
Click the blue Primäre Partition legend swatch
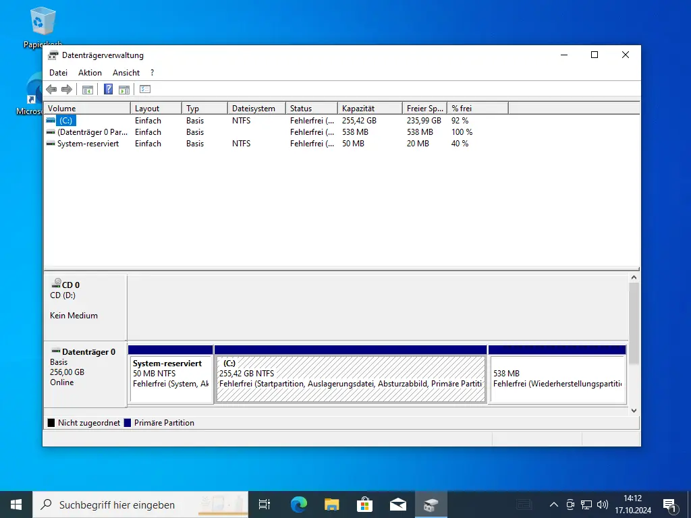pyautogui.click(x=128, y=423)
